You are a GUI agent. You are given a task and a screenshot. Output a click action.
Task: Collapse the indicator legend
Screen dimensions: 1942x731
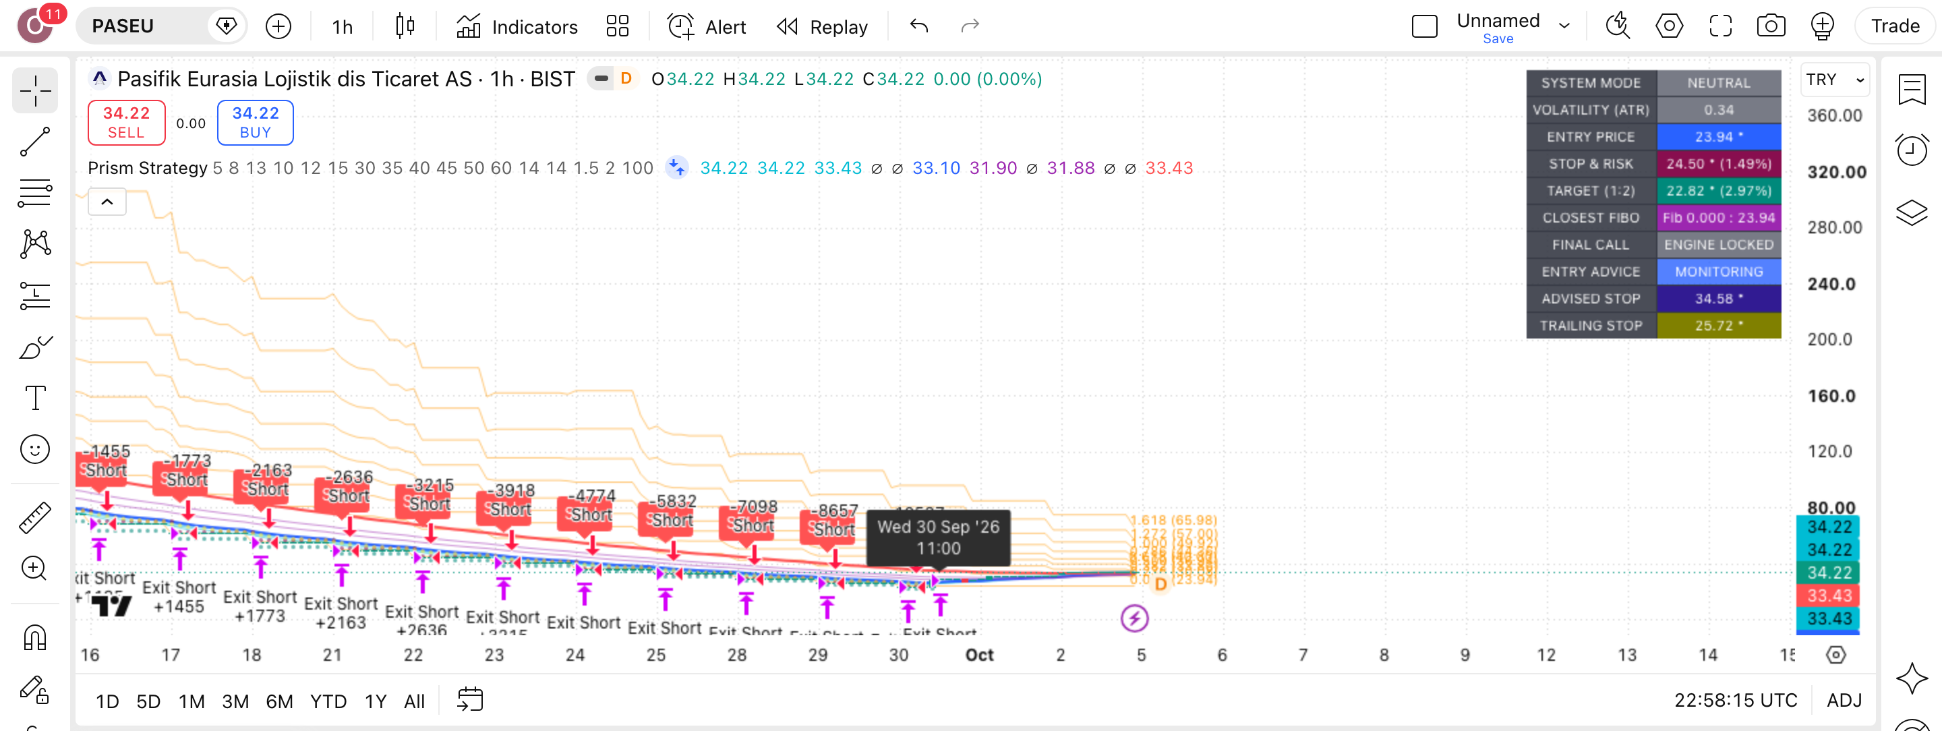point(107,202)
